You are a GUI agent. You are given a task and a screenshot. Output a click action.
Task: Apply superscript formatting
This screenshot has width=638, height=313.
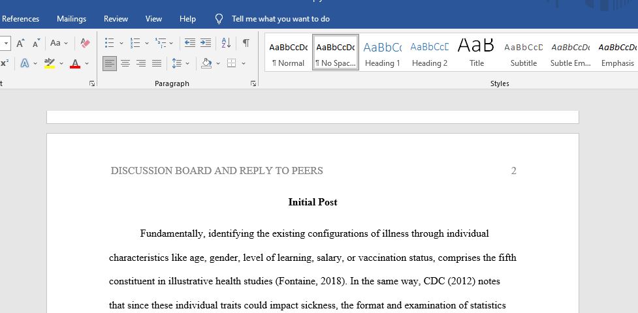(x=5, y=63)
